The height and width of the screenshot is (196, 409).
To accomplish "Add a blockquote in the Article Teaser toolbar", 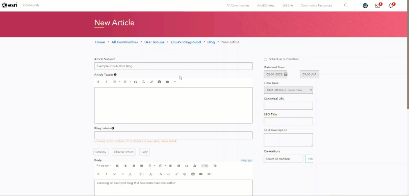I will (x=136, y=82).
